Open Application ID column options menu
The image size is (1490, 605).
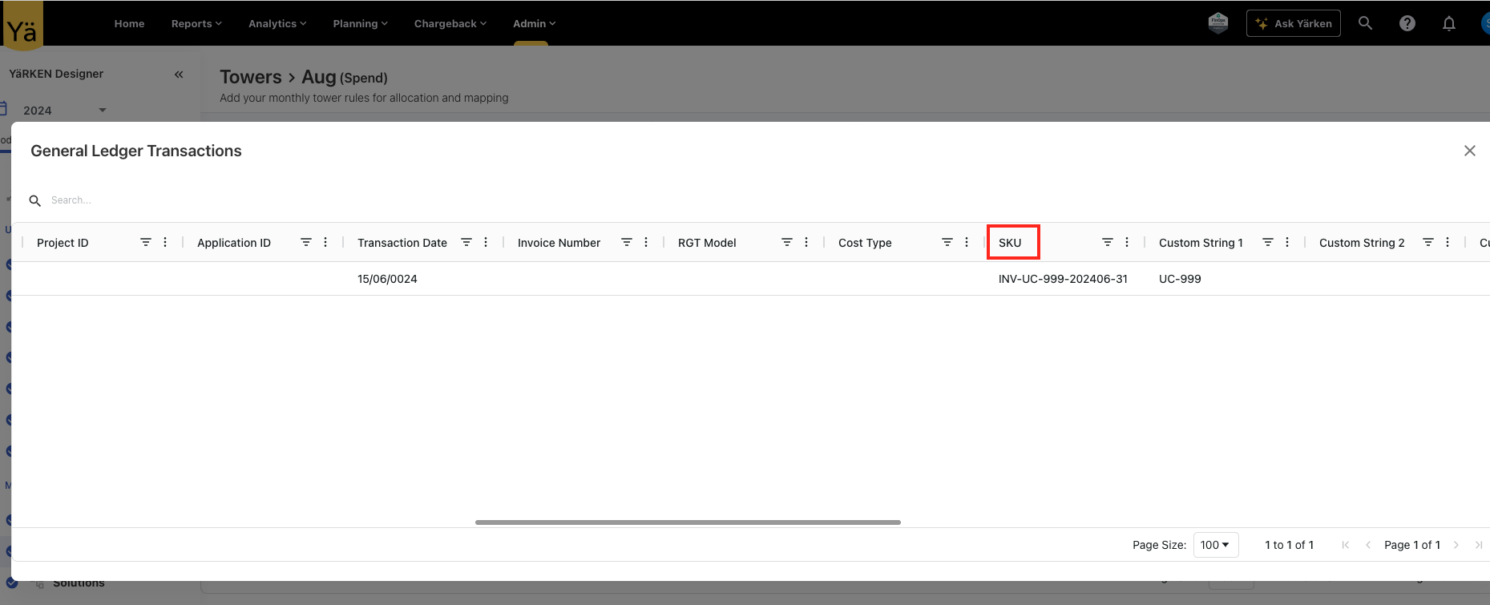tap(325, 242)
